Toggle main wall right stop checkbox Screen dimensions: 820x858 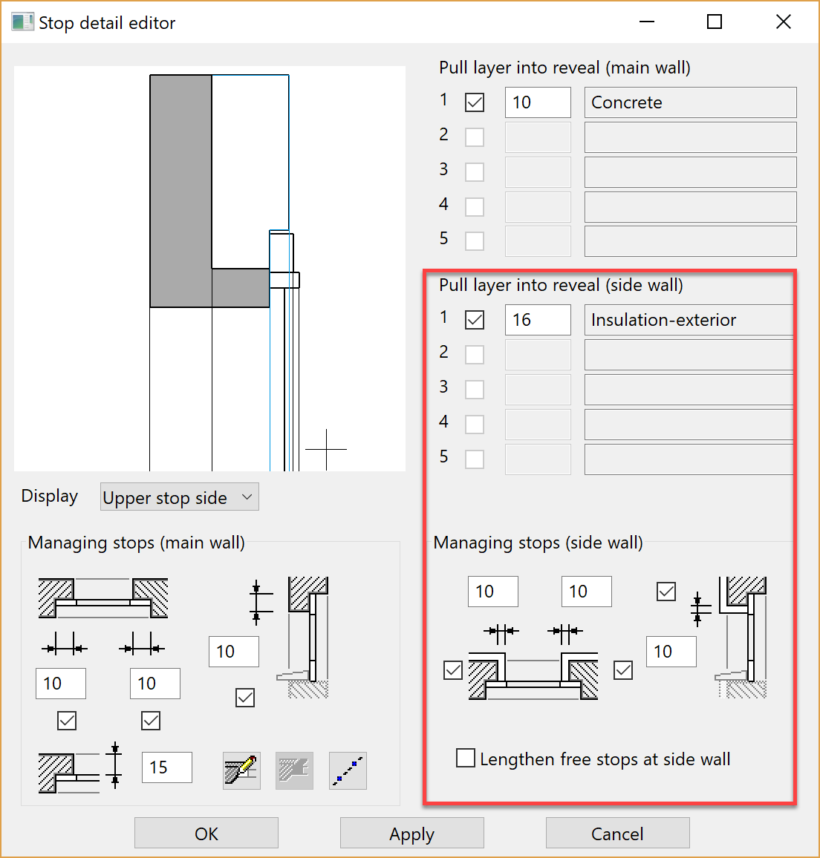pyautogui.click(x=151, y=721)
